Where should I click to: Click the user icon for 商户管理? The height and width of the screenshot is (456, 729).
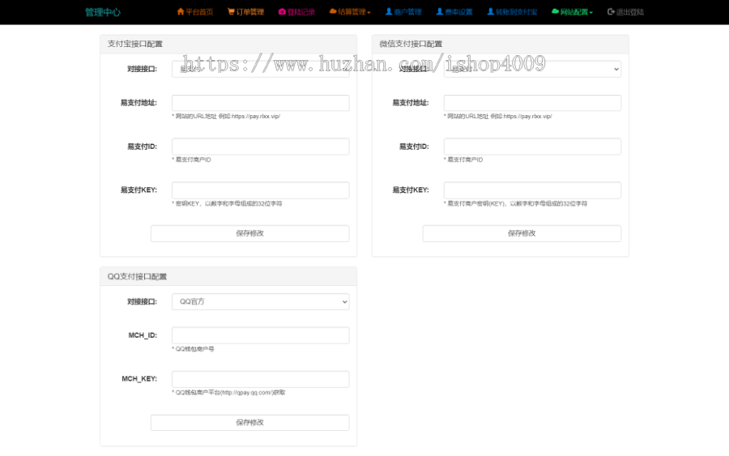389,11
